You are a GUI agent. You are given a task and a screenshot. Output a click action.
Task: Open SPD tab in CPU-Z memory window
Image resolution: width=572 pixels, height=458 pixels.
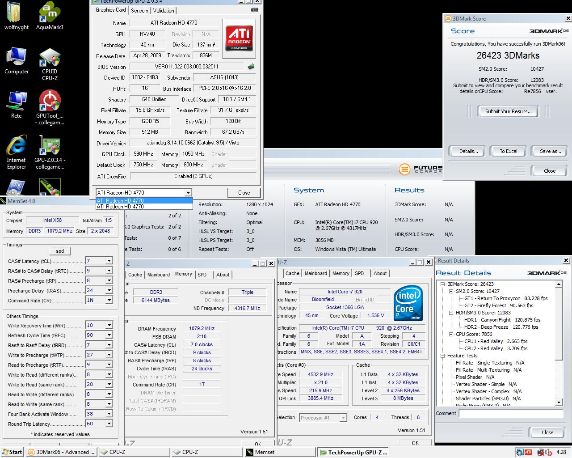202,275
